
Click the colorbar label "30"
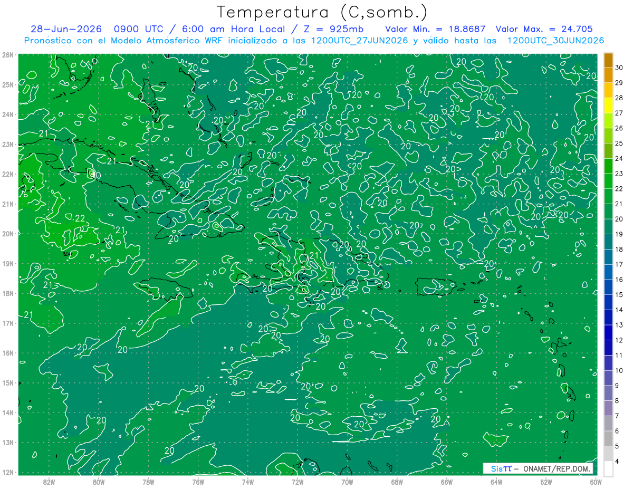point(619,67)
